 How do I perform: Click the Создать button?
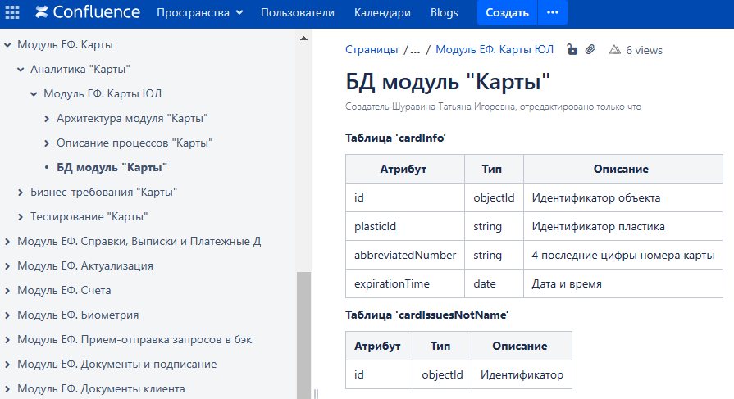coord(507,12)
